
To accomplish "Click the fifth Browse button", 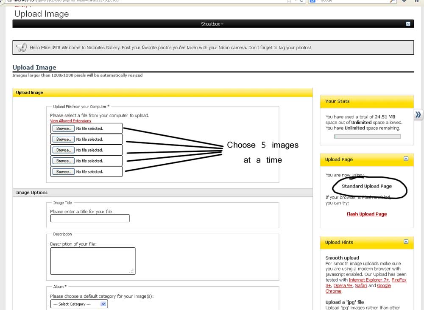I will pyautogui.click(x=63, y=172).
